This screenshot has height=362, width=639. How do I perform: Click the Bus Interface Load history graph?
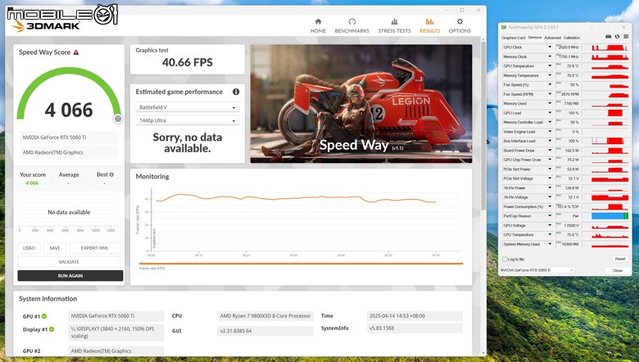[x=610, y=141]
